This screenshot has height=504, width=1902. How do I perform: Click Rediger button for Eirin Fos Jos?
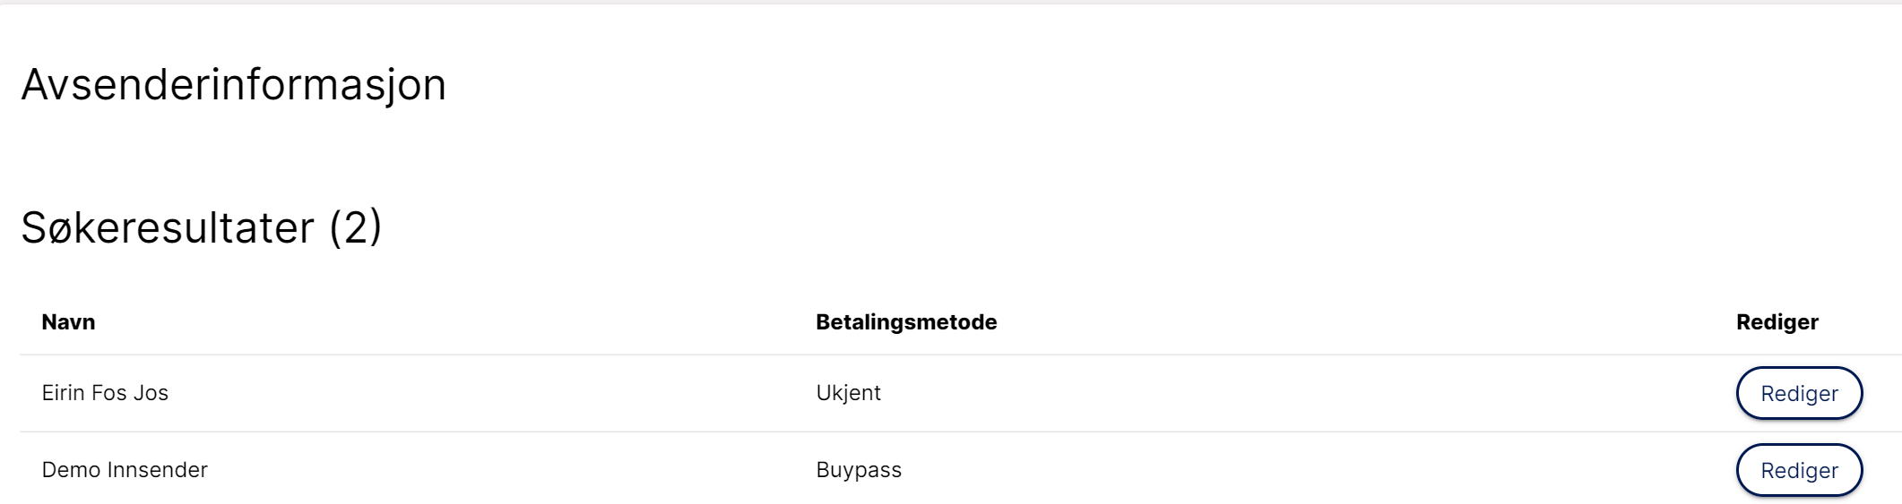1799,393
